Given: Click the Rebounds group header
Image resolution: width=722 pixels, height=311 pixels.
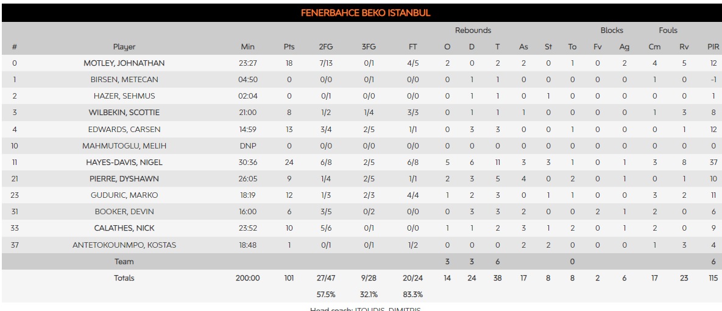Looking at the screenshot, I should 473,30.
